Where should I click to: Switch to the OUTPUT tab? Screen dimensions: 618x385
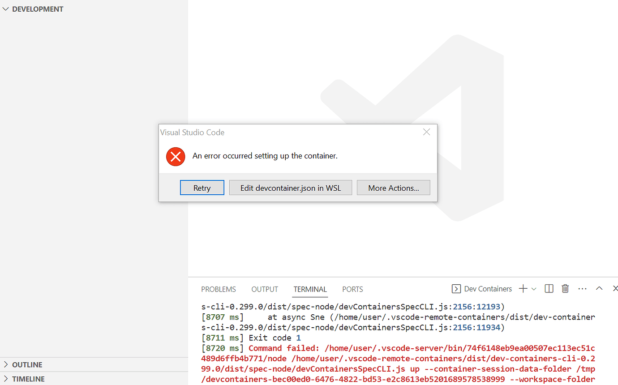click(x=264, y=289)
